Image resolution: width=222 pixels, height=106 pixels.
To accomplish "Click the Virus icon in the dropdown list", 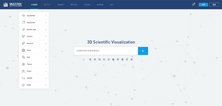I will (23, 50).
